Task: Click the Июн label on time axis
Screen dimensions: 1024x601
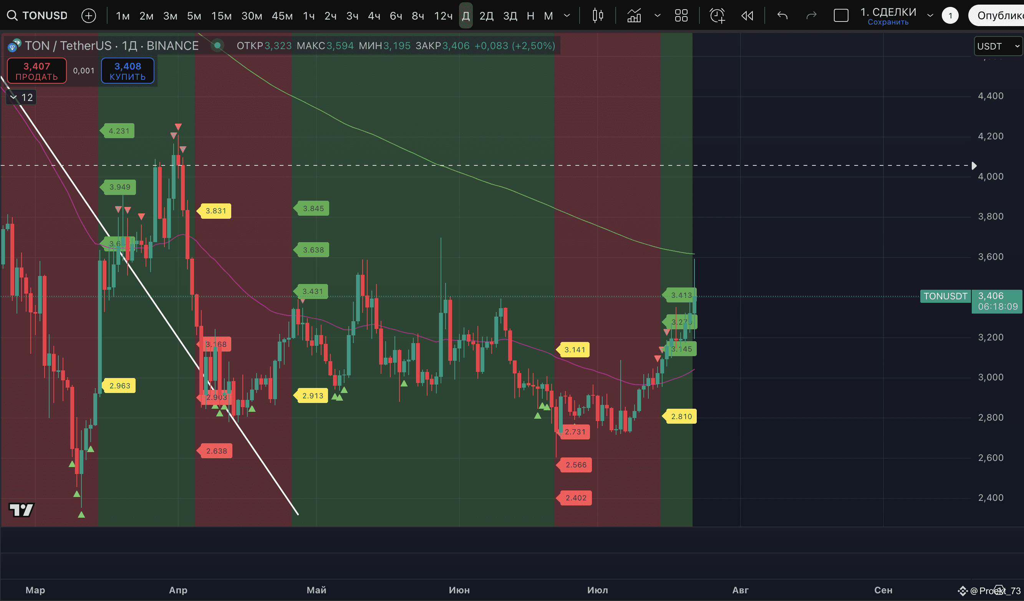Action: coord(459,590)
